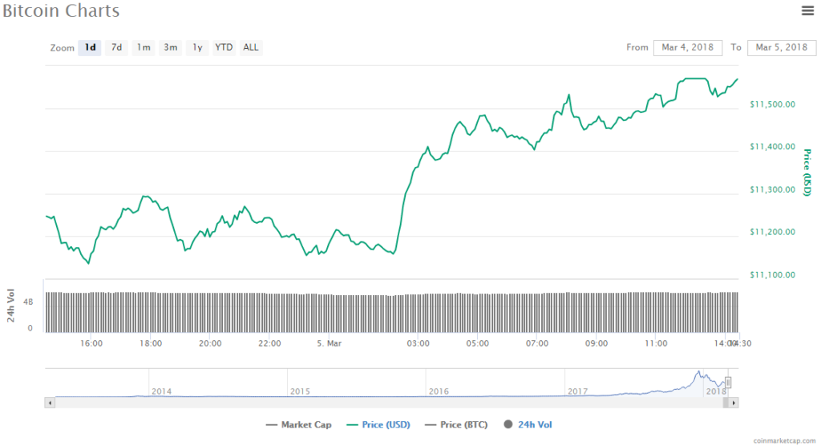821x446 pixels.
Task: Choose the 3m zoom option
Action: (171, 47)
